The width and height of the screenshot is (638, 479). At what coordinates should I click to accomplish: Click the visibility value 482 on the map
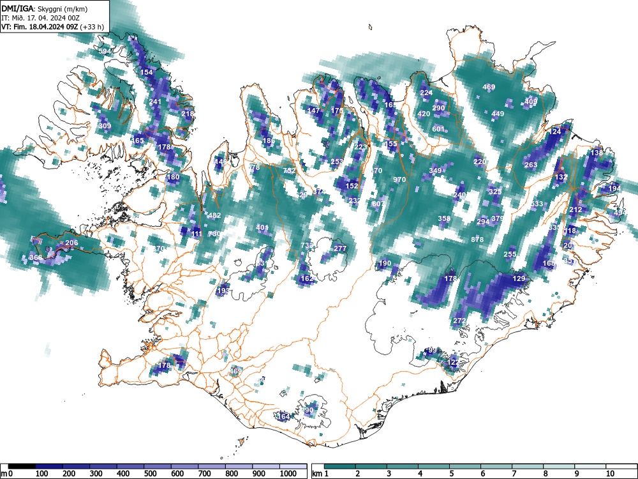coord(214,215)
